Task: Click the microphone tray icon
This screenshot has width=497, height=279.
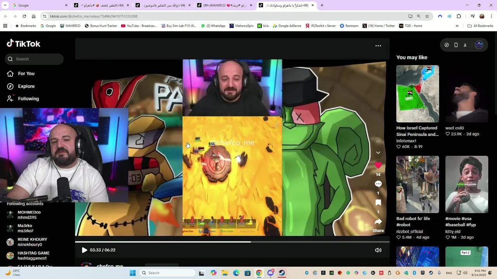Action: pos(439,273)
